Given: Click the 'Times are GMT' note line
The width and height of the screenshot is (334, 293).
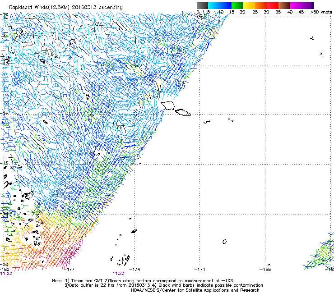Looking at the screenshot, I should [143, 281].
